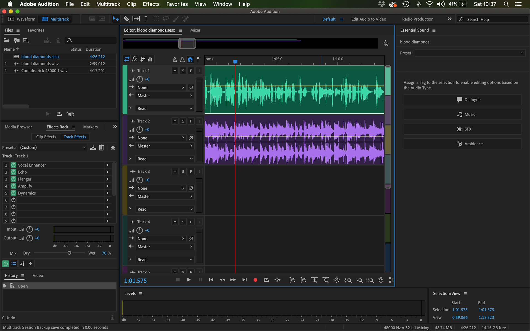Viewport: 530px width, 331px height.
Task: Click the favorite star for preset
Action: (113, 148)
